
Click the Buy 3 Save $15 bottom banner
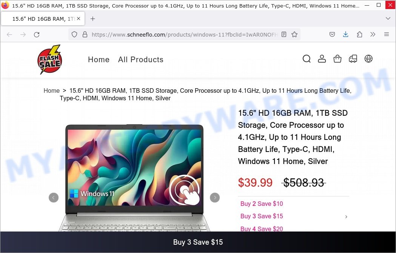click(x=198, y=242)
